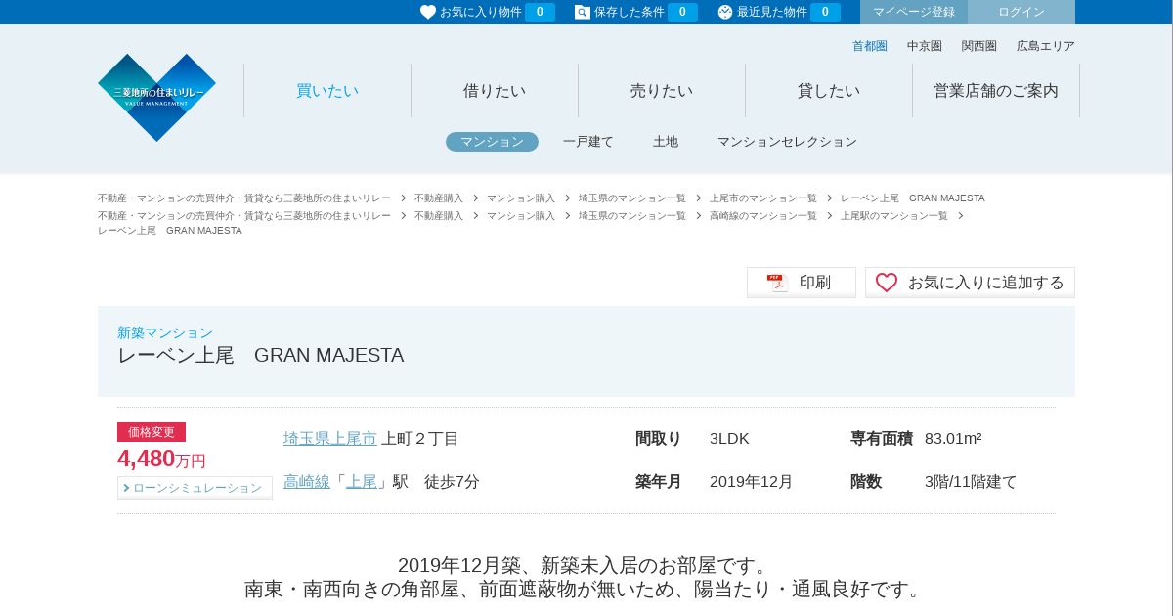Click the お気に入り物件 count badge
Screen dimensions: 1173x616
pos(540,12)
